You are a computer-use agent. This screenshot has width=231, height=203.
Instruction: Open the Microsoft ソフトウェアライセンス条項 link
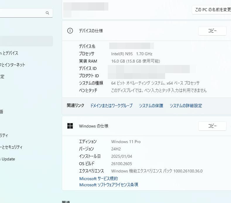[x=109, y=185]
